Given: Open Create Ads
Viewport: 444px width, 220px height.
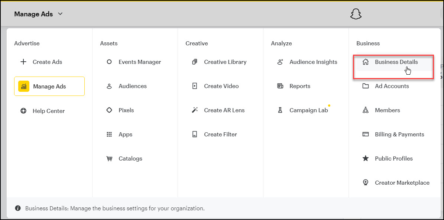Looking at the screenshot, I should point(47,62).
